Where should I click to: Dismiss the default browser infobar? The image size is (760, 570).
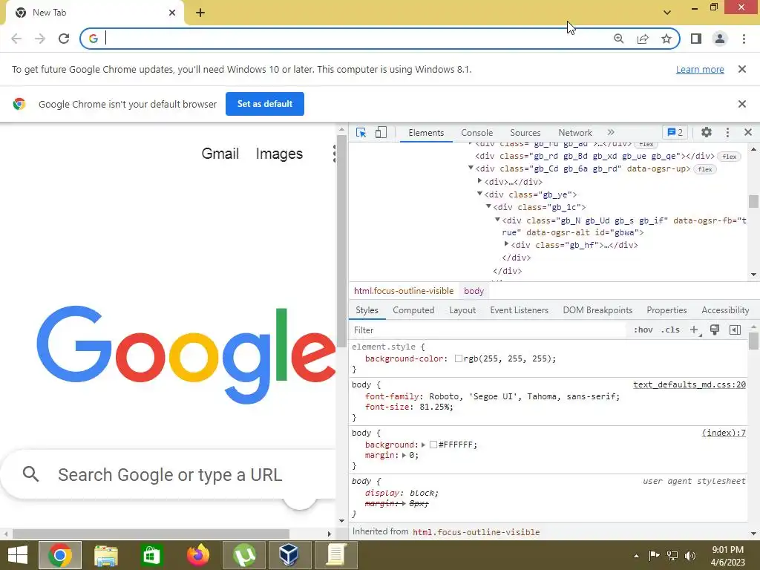tap(741, 104)
